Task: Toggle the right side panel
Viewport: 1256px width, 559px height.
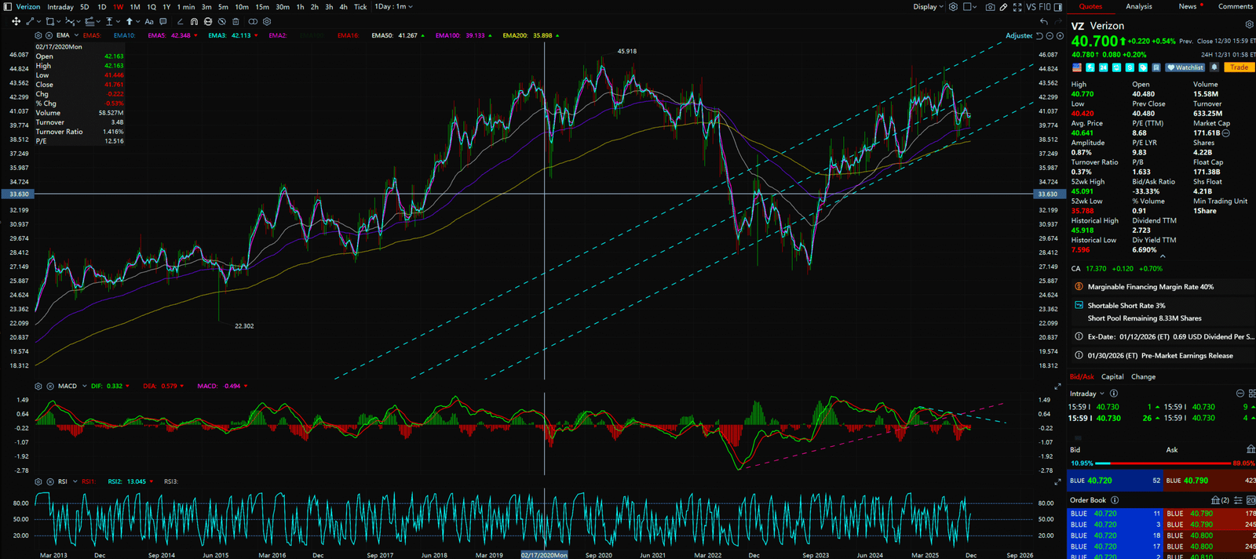Action: point(1057,7)
